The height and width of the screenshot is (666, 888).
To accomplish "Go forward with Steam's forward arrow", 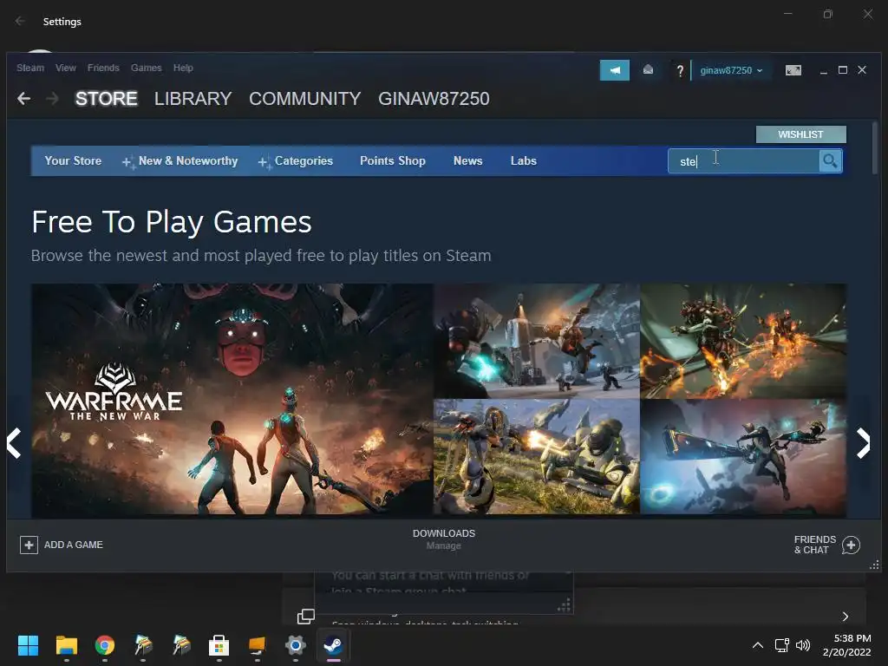I will 52,99.
